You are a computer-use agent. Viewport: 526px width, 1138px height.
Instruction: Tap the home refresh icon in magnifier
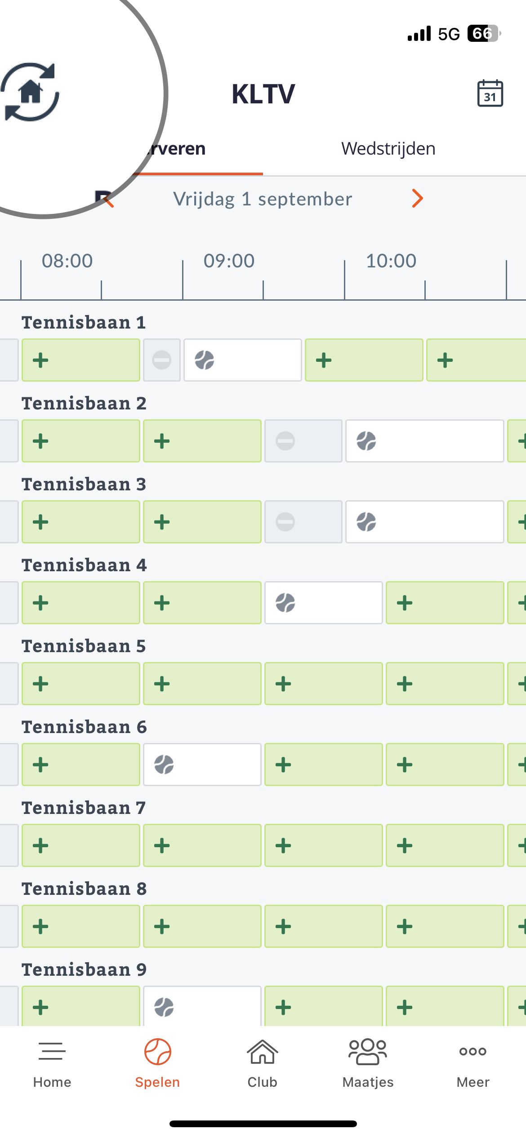pyautogui.click(x=30, y=92)
